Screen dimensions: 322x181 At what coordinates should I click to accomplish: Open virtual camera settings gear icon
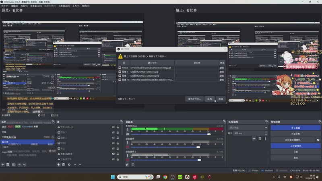tap(318, 140)
